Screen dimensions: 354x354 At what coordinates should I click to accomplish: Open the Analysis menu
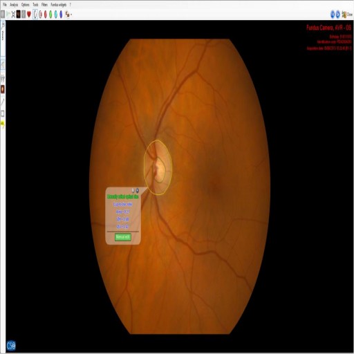(x=14, y=5)
